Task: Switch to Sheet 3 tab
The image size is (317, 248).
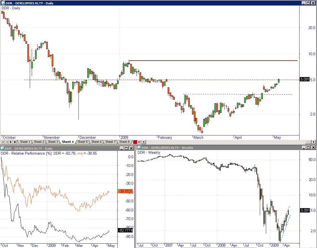Action: tap(53, 142)
